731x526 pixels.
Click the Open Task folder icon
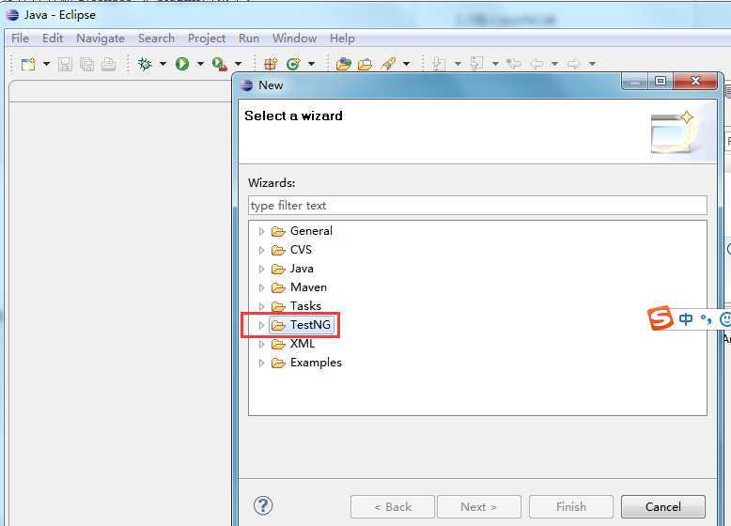[365, 64]
